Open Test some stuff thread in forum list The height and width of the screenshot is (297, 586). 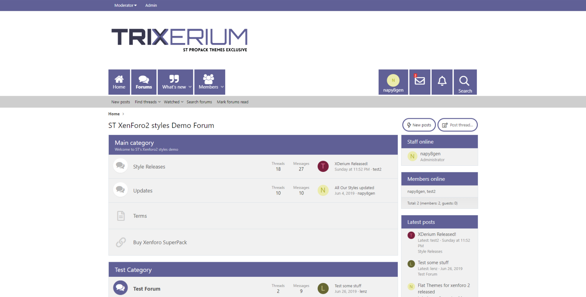pos(348,286)
